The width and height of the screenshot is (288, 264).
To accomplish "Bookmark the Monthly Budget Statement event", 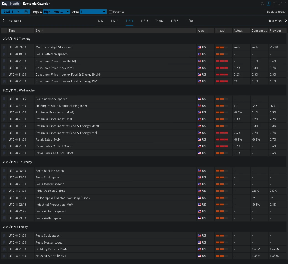I will click(x=4, y=48).
